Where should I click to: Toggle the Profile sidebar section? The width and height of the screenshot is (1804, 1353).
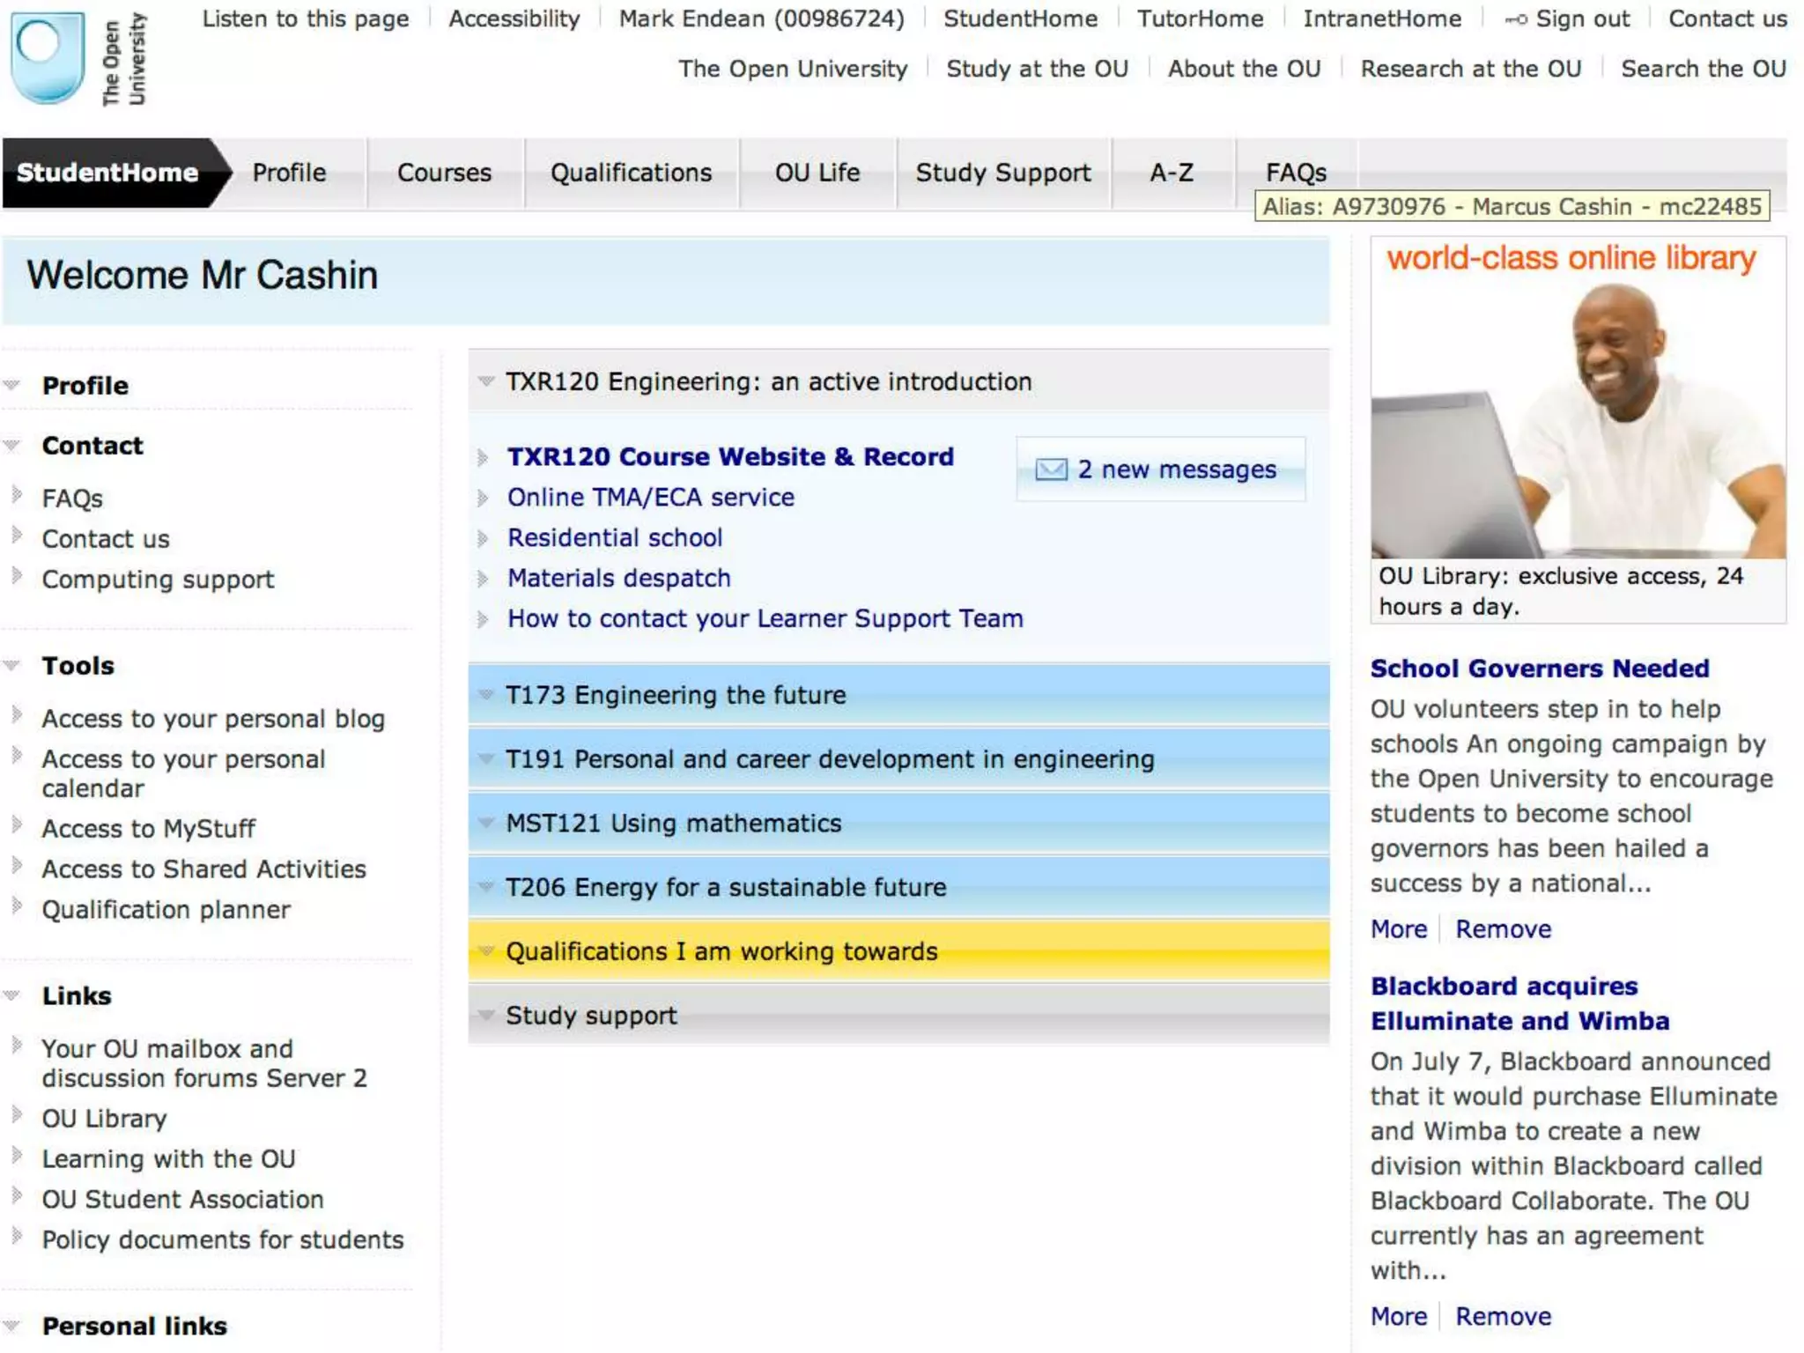(x=11, y=385)
